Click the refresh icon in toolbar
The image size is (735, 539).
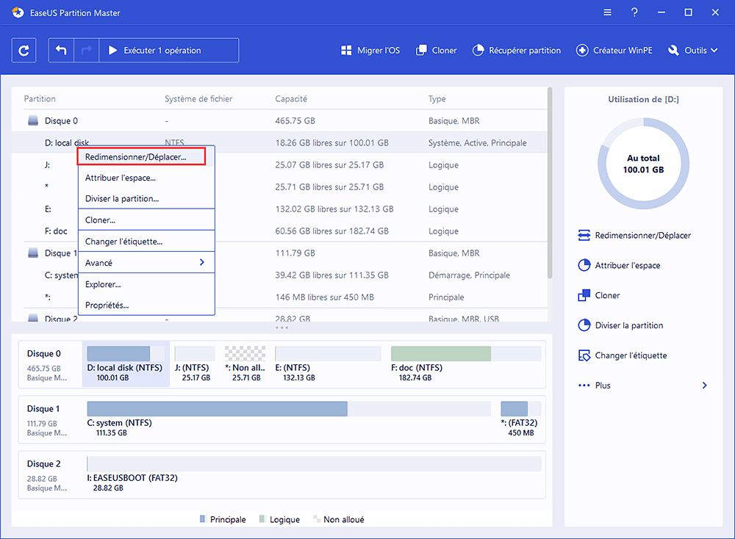[24, 51]
